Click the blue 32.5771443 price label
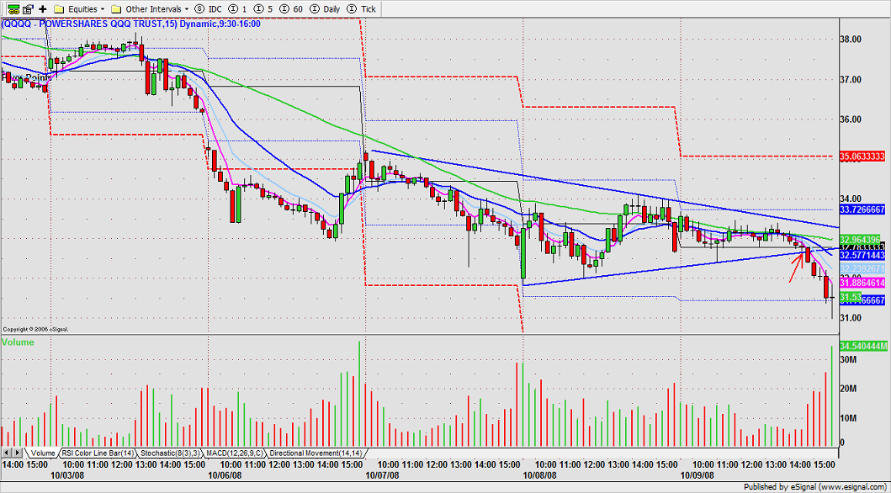The width and height of the screenshot is (891, 493). pyautogui.click(x=863, y=256)
